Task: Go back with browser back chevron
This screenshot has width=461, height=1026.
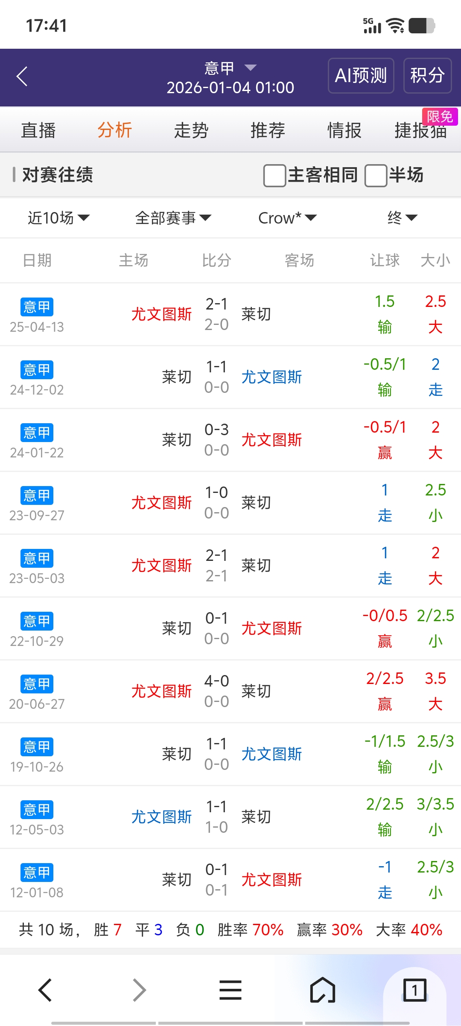Action: click(x=45, y=990)
